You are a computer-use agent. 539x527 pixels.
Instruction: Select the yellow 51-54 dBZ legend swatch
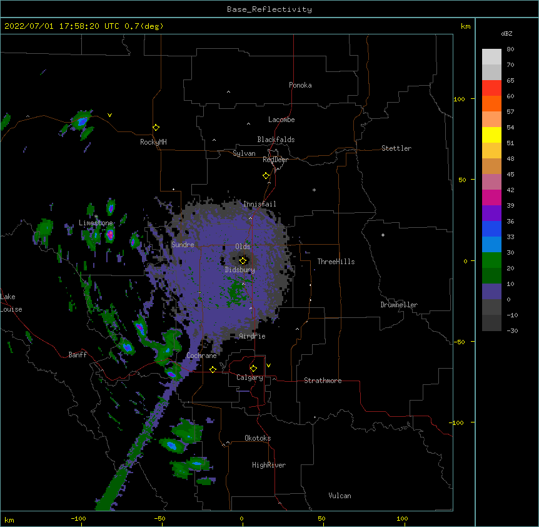491,135
